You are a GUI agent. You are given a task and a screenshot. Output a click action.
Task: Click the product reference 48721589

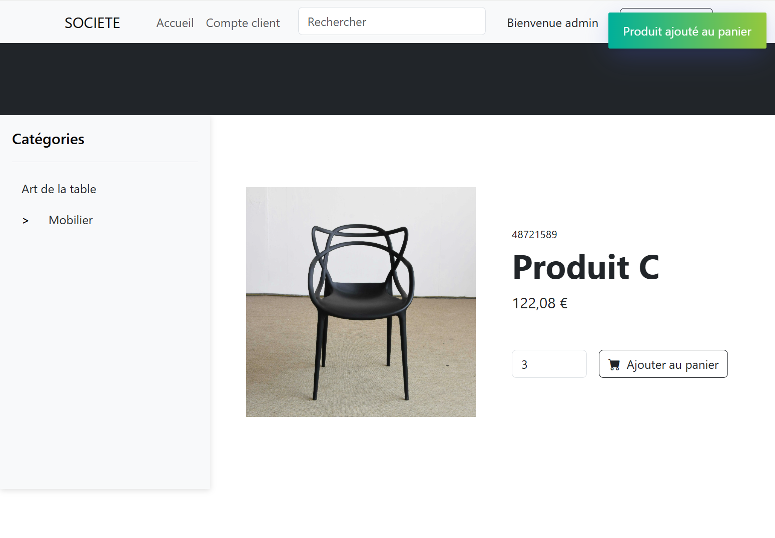coord(534,235)
